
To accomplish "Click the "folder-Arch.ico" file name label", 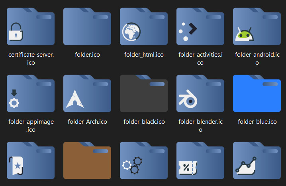I will tap(87, 122).
